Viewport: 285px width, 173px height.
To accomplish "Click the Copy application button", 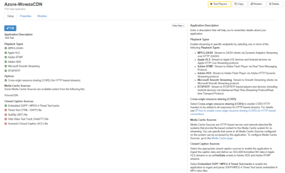I will coord(240,4).
